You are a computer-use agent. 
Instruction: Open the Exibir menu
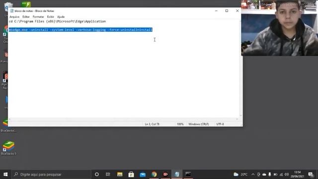tap(51, 17)
